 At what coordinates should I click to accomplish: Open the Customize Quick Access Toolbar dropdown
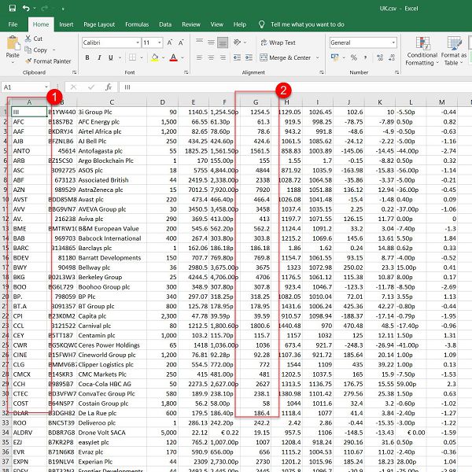[63, 9]
